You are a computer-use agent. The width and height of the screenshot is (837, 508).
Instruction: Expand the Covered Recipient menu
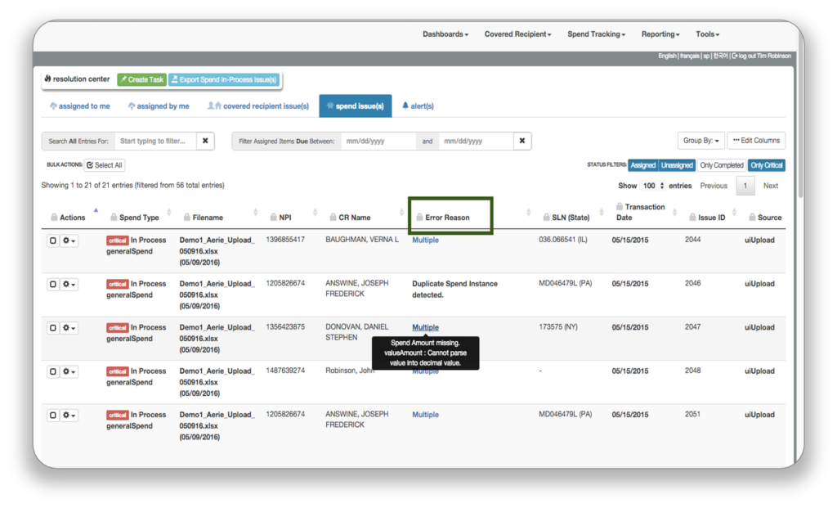pyautogui.click(x=517, y=34)
